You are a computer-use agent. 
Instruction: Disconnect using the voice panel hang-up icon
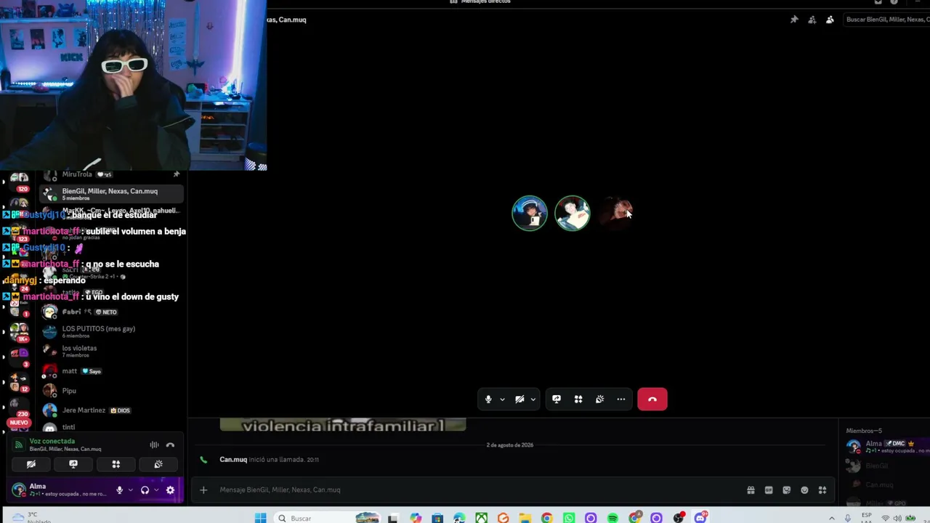(x=170, y=445)
